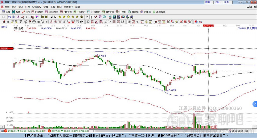Screen dimensions: 257x138
Task: Select the hand pan tool
Action: coord(87,17)
